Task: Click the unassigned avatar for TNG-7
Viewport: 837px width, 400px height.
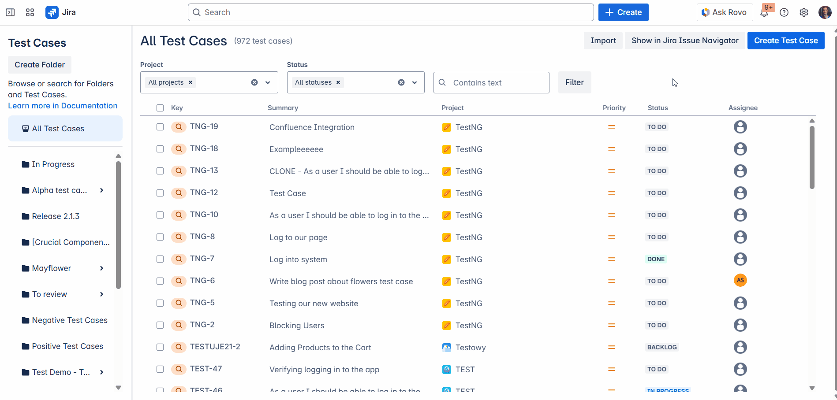Action: (x=740, y=259)
